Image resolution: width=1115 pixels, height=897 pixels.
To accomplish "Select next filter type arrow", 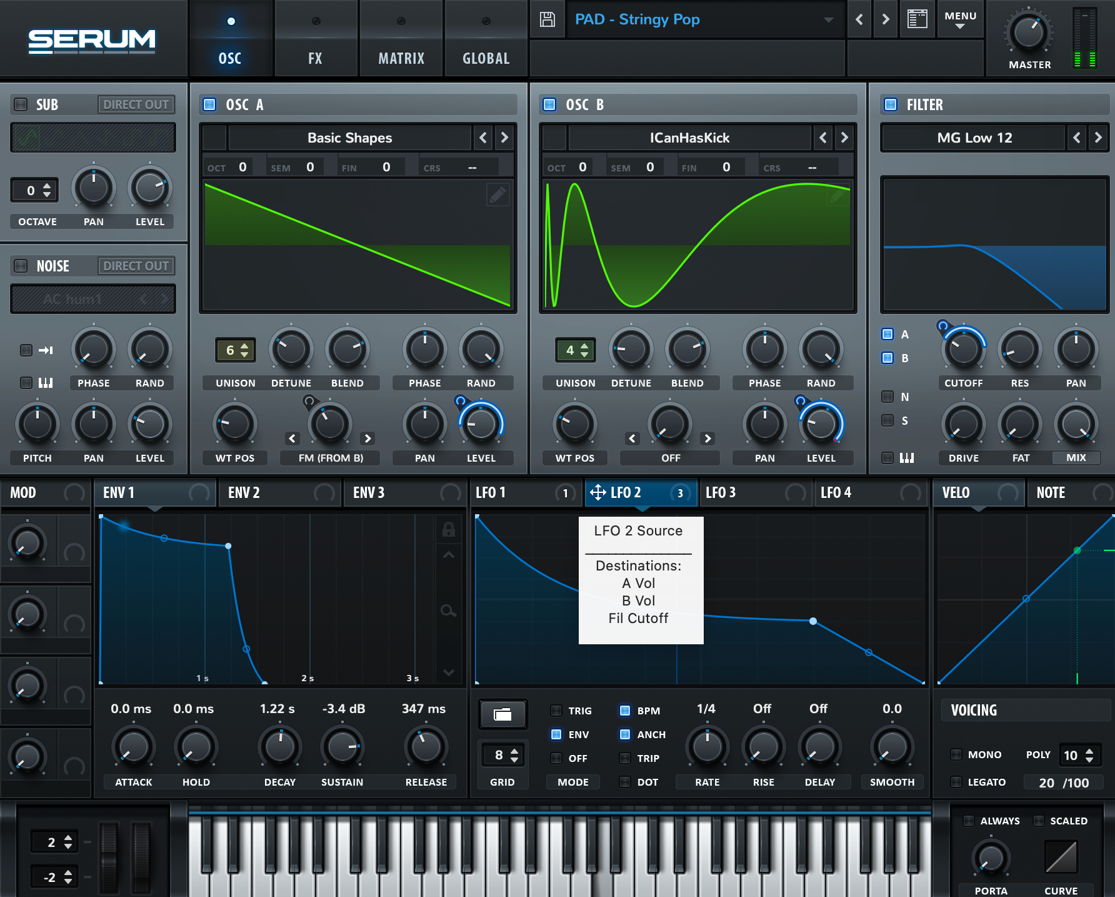I will point(1098,138).
